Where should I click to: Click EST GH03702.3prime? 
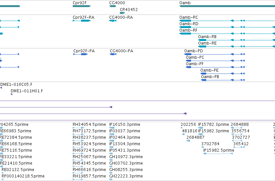pos(126,163)
